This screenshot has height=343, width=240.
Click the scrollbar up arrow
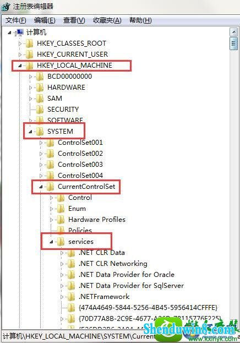(234, 32)
